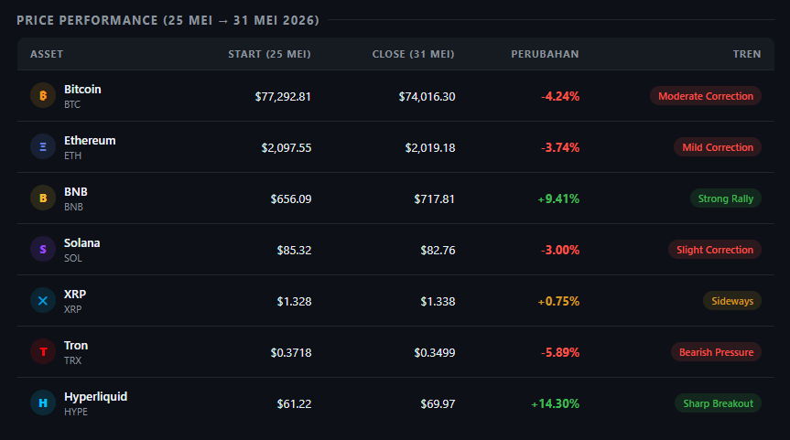Click Solana close price $82.76
The height and width of the screenshot is (440, 790).
pyautogui.click(x=438, y=251)
